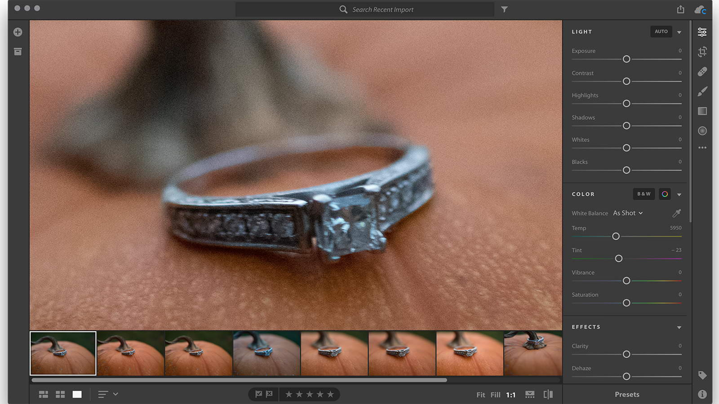
Task: Toggle show original before/after view
Action: 548,394
